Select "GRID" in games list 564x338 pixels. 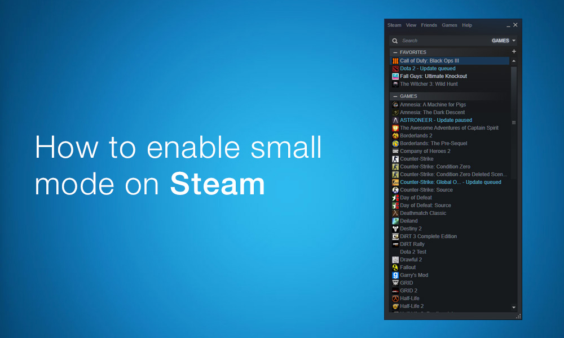pos(407,283)
